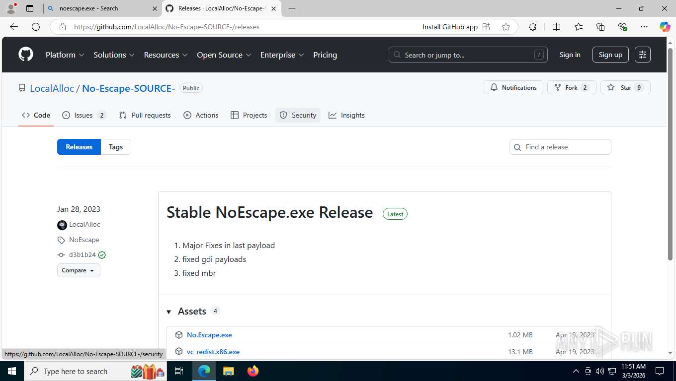Open tab actions menu icon

coord(30,8)
